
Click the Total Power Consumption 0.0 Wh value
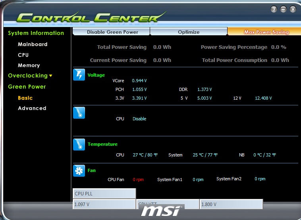click(x=280, y=60)
